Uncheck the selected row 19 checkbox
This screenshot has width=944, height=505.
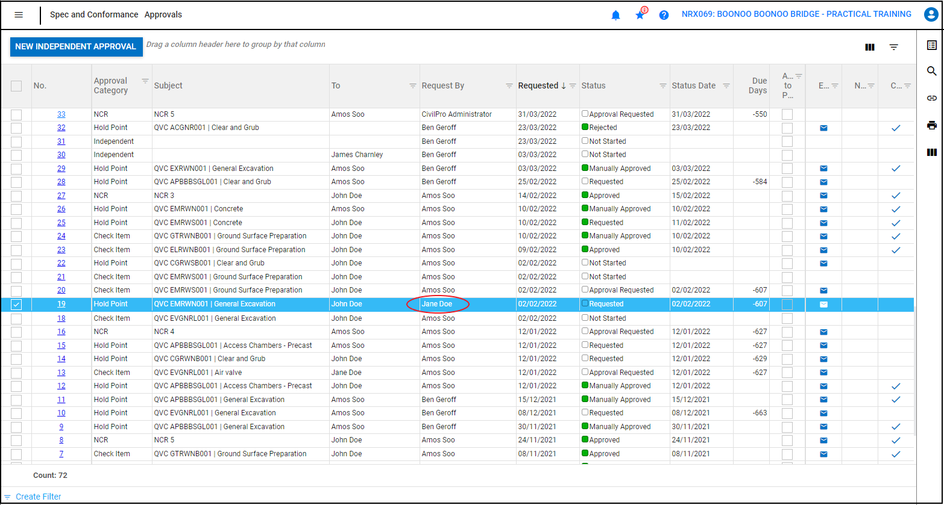click(x=16, y=305)
